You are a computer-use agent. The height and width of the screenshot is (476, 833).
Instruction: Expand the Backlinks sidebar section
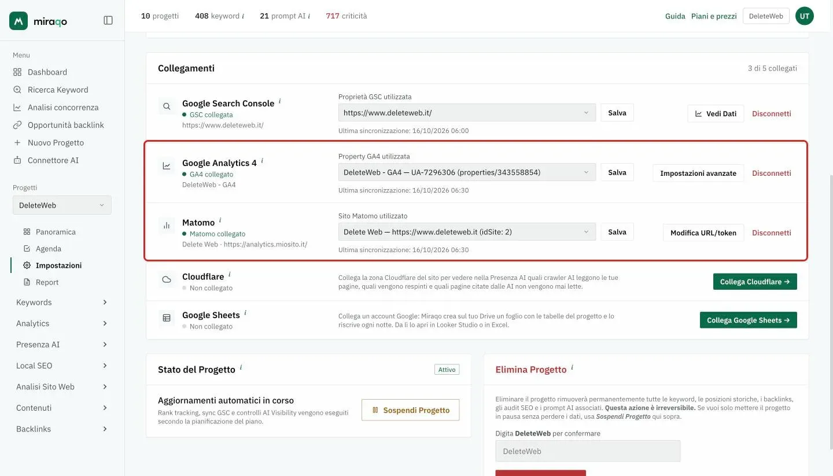point(62,429)
